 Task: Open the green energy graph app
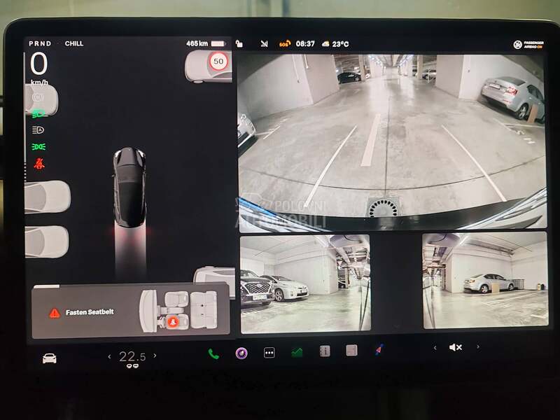(x=297, y=352)
